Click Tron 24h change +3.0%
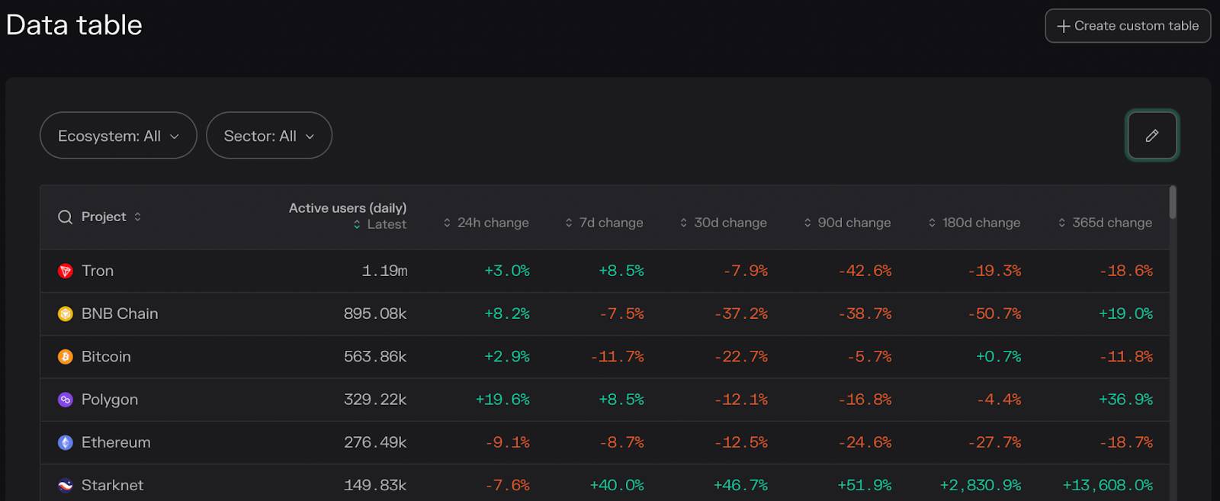Screen dimensions: 1220x501 [507, 271]
